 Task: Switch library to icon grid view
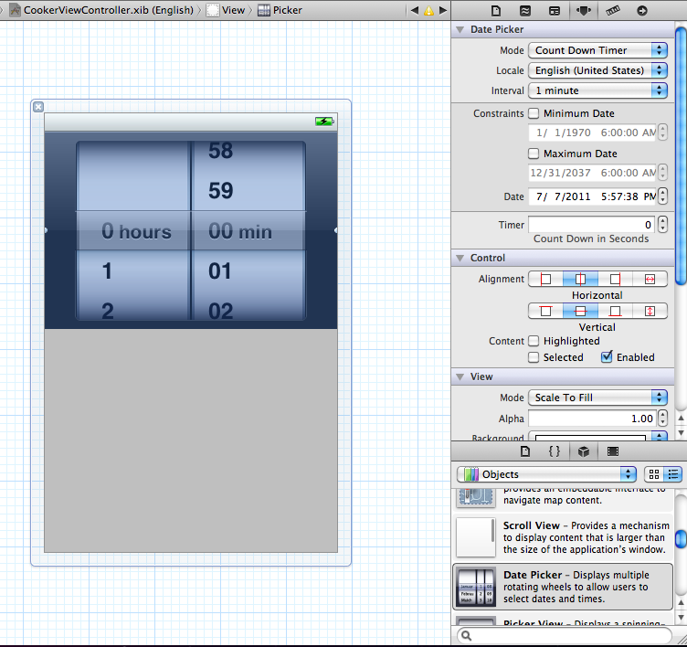coord(654,474)
